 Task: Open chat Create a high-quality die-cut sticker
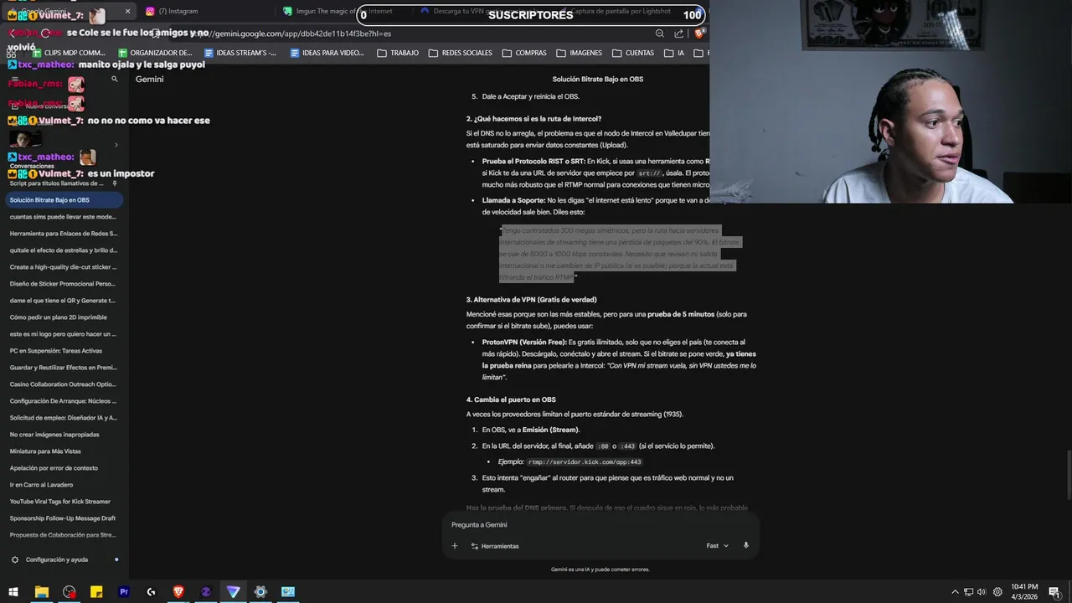coord(64,267)
